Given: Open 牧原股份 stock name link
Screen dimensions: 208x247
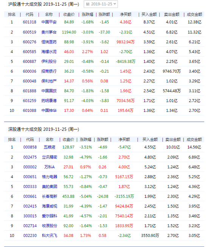Looking at the screenshot, I should point(50,226).
